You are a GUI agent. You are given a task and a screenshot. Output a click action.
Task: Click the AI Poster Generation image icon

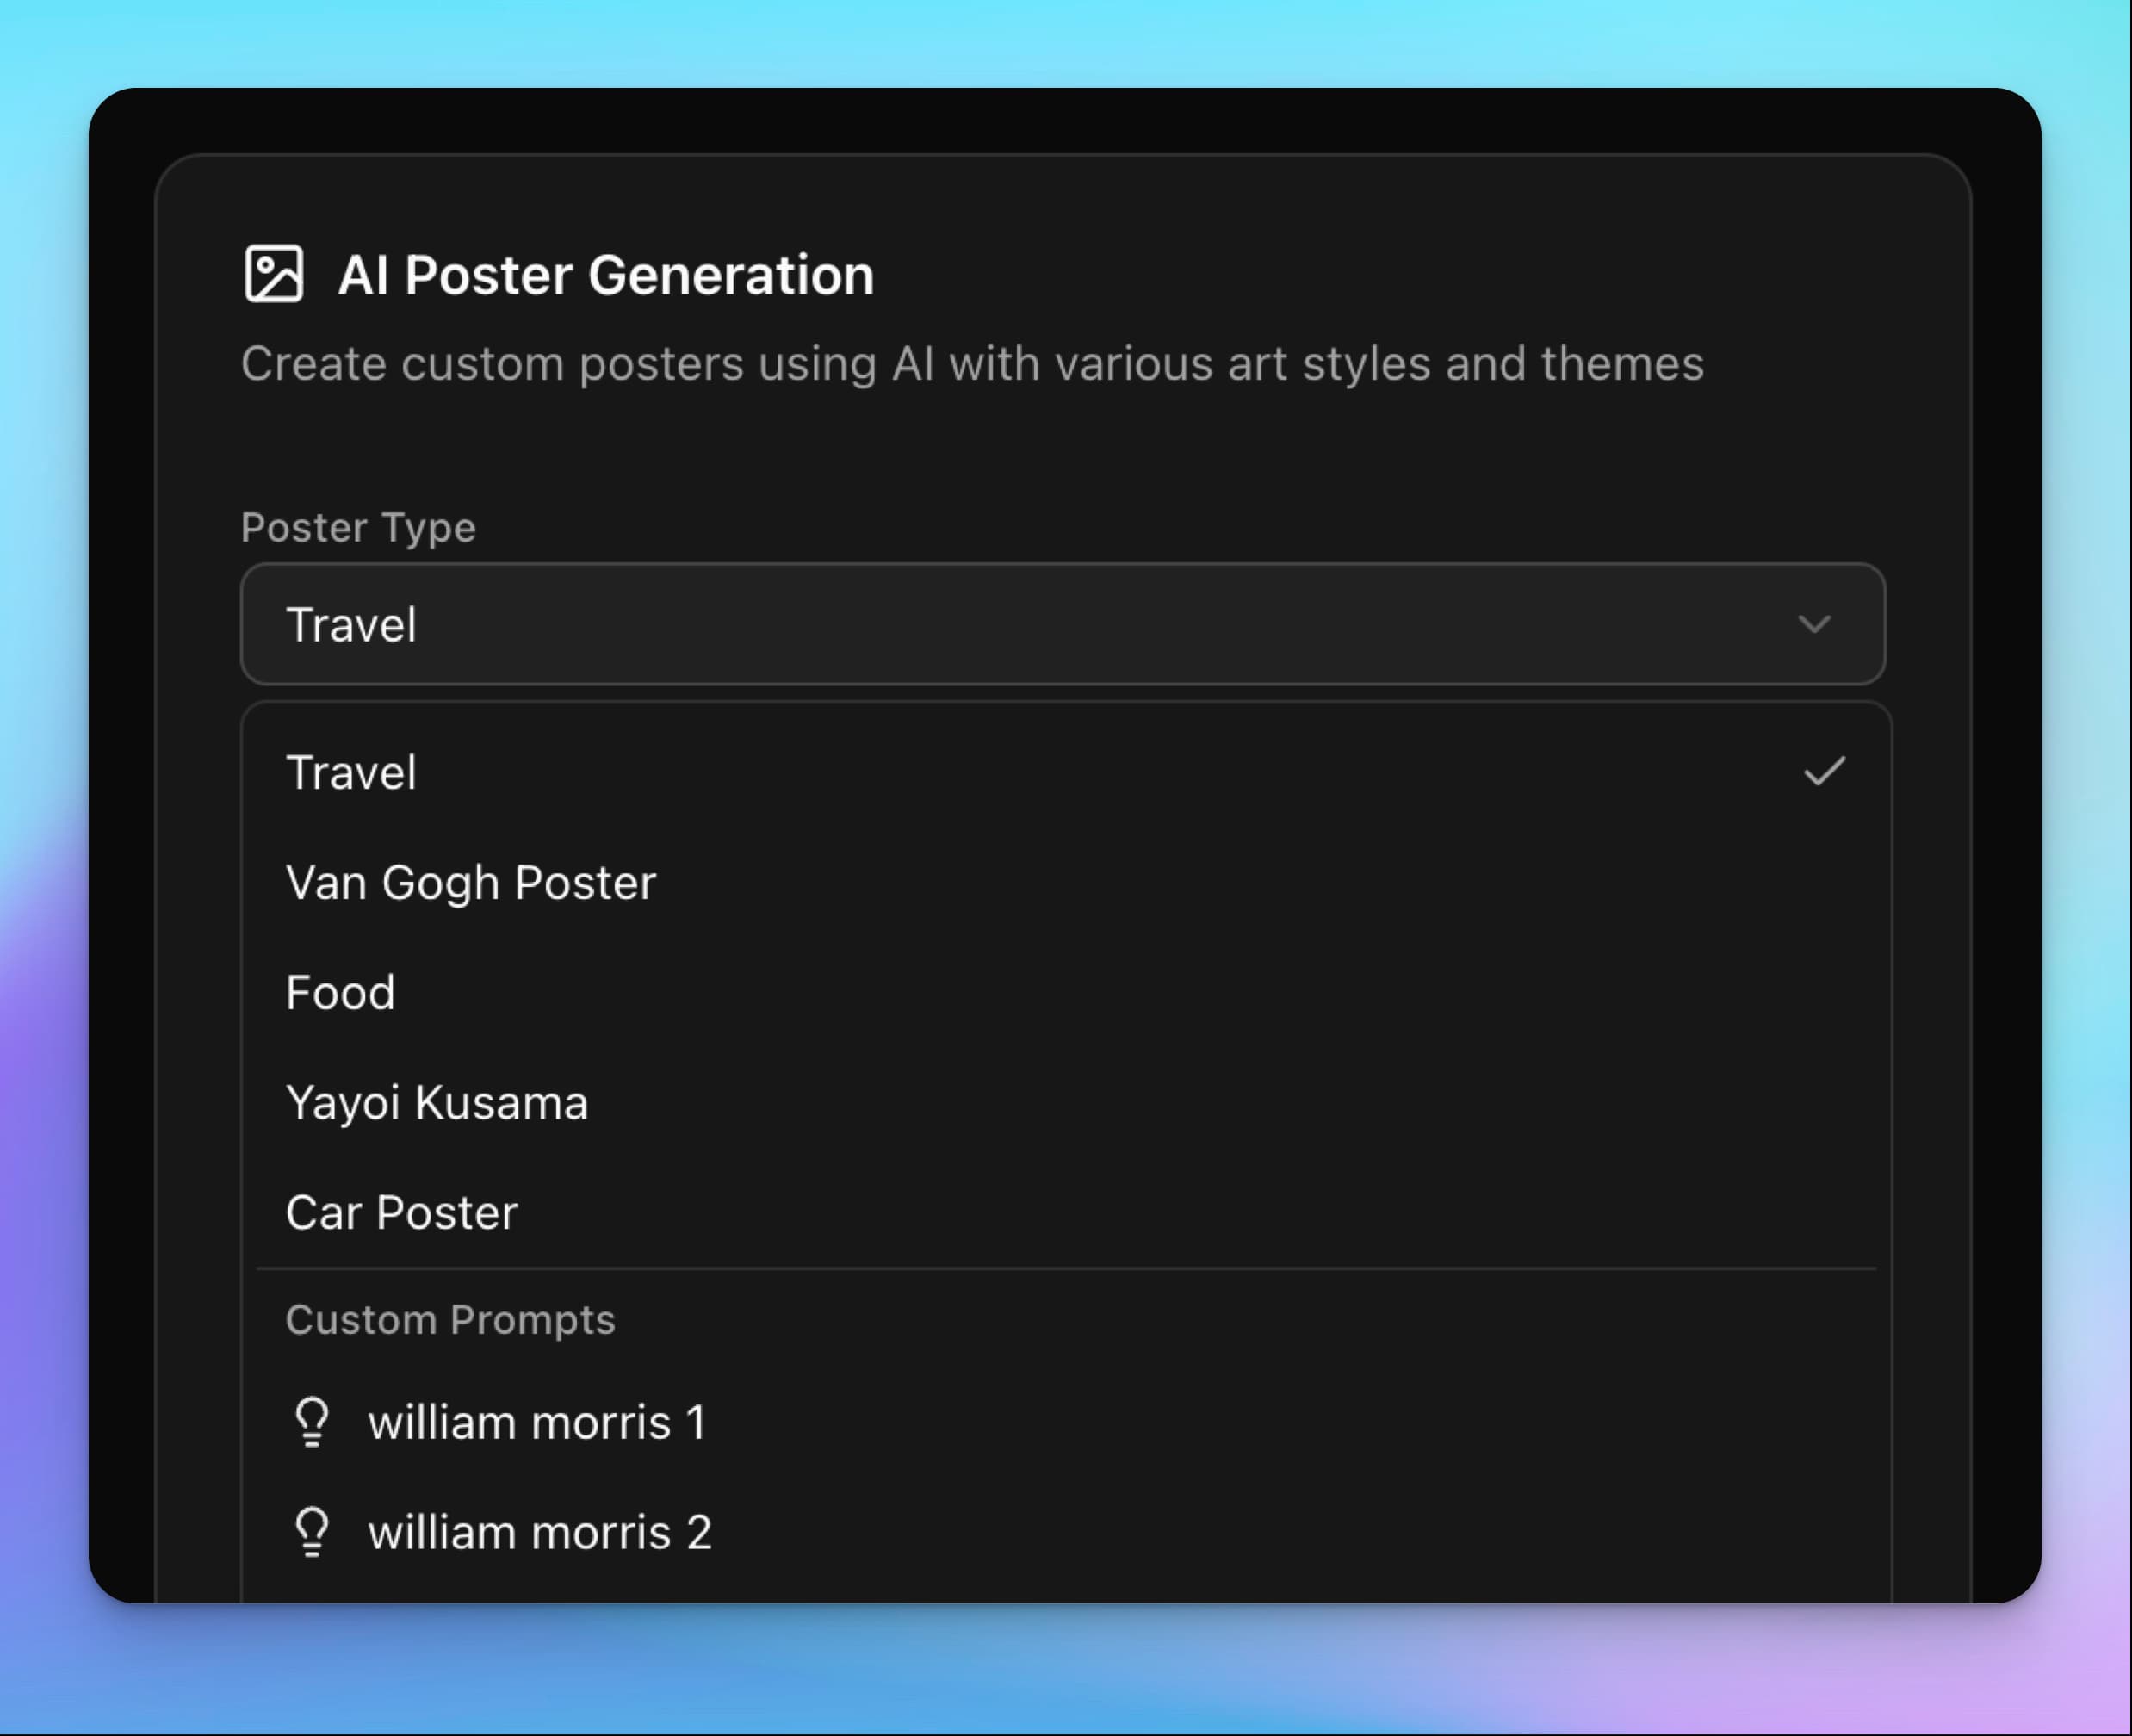(x=275, y=273)
